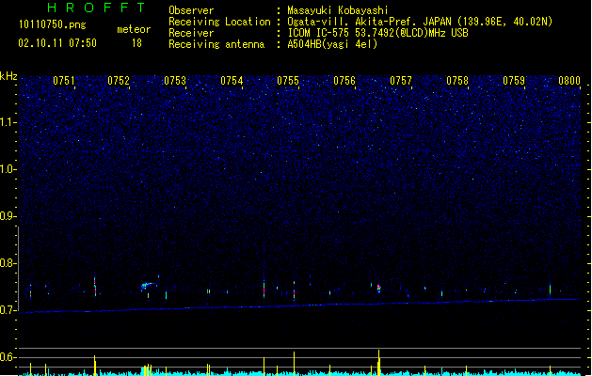Select the filename 10110750.png
The height and width of the screenshot is (376, 592).
pos(53,24)
